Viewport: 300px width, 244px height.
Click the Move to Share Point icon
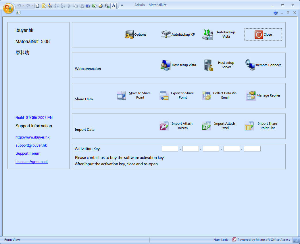click(122, 95)
